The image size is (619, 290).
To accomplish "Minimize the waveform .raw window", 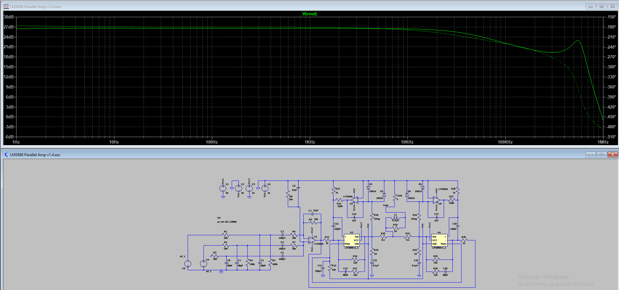I will tap(590, 6).
